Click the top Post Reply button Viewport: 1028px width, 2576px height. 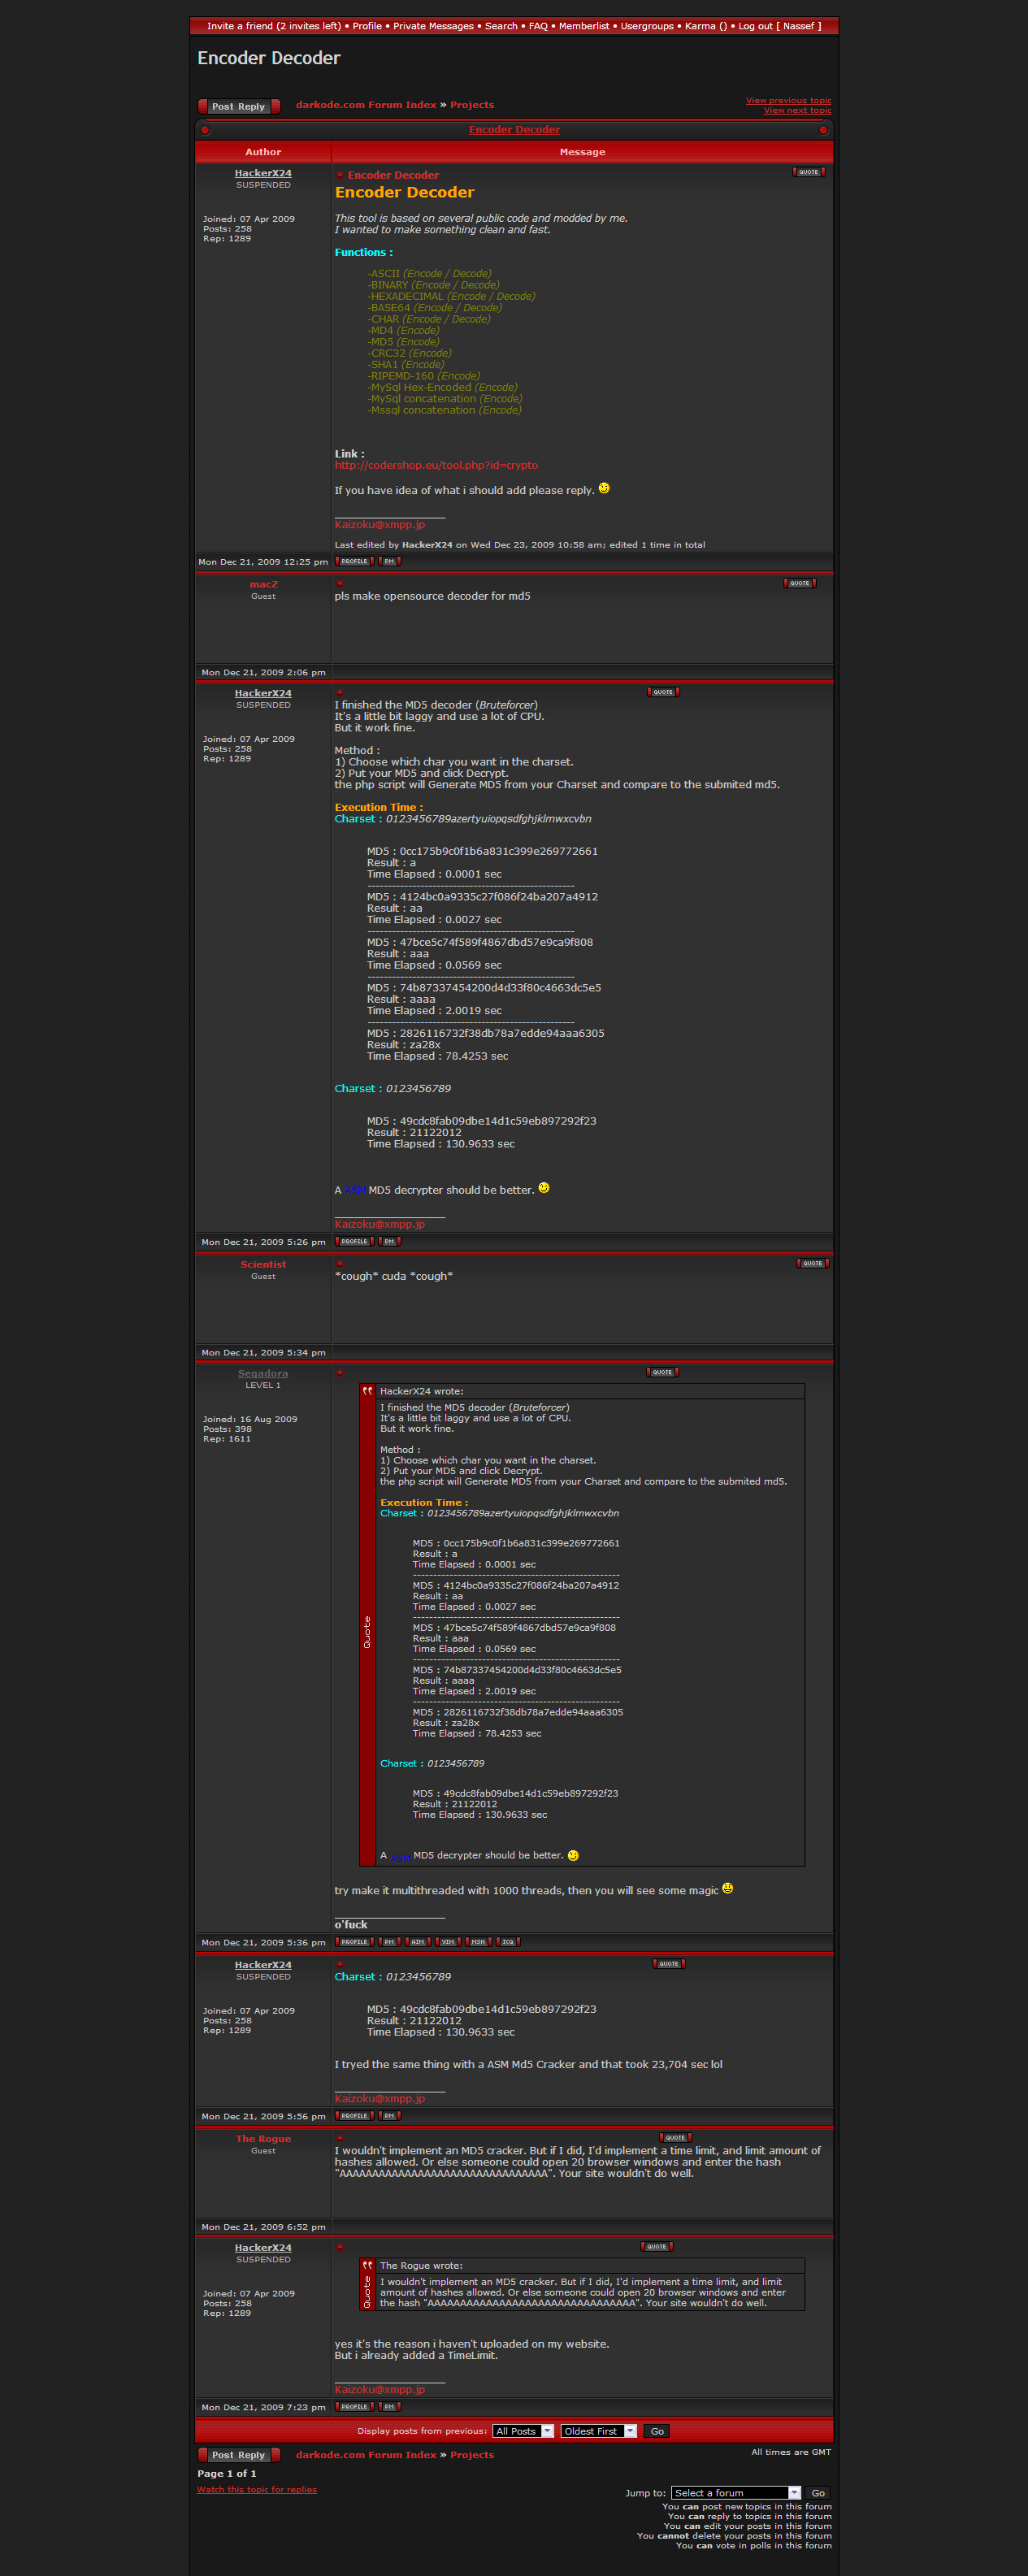point(238,106)
